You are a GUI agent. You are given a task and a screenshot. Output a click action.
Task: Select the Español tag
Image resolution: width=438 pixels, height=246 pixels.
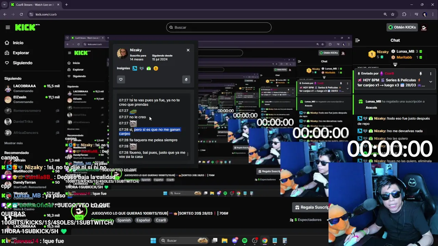click(x=143, y=220)
